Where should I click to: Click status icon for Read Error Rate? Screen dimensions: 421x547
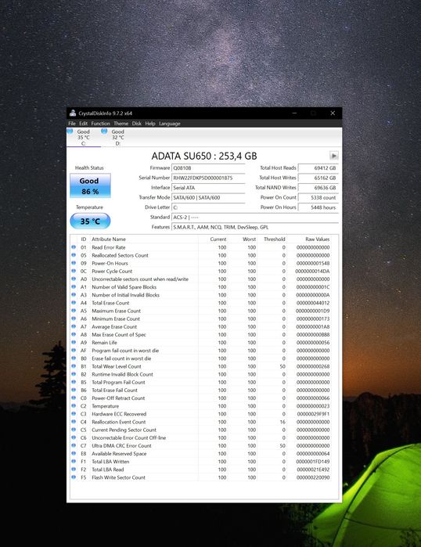pos(74,247)
